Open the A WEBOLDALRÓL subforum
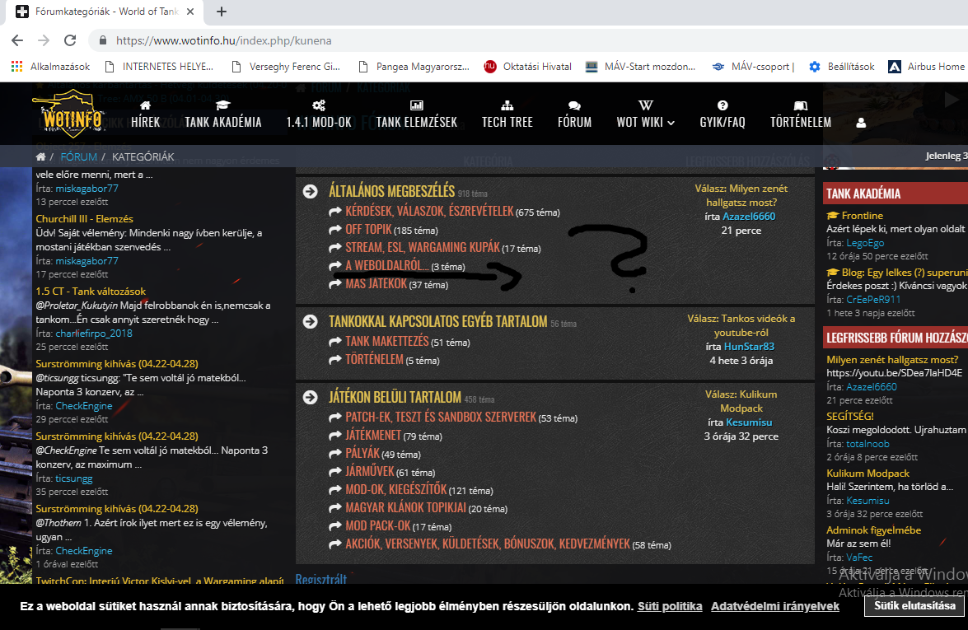Screen dimensions: 968x630 [387, 266]
